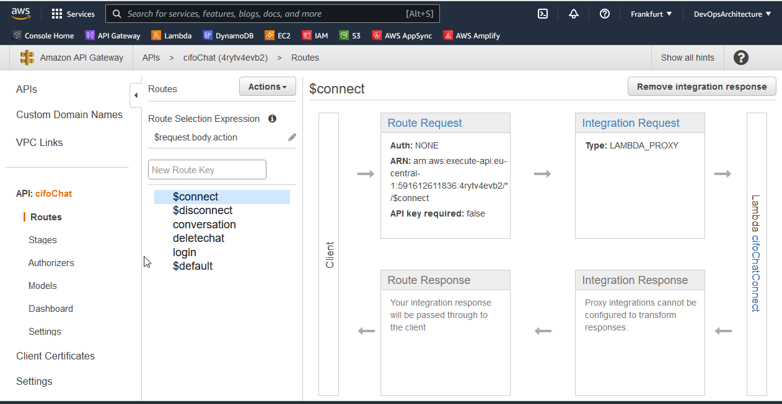This screenshot has width=782, height=404.
Task: Open Dashboard in cifoChat menu
Action: point(51,309)
